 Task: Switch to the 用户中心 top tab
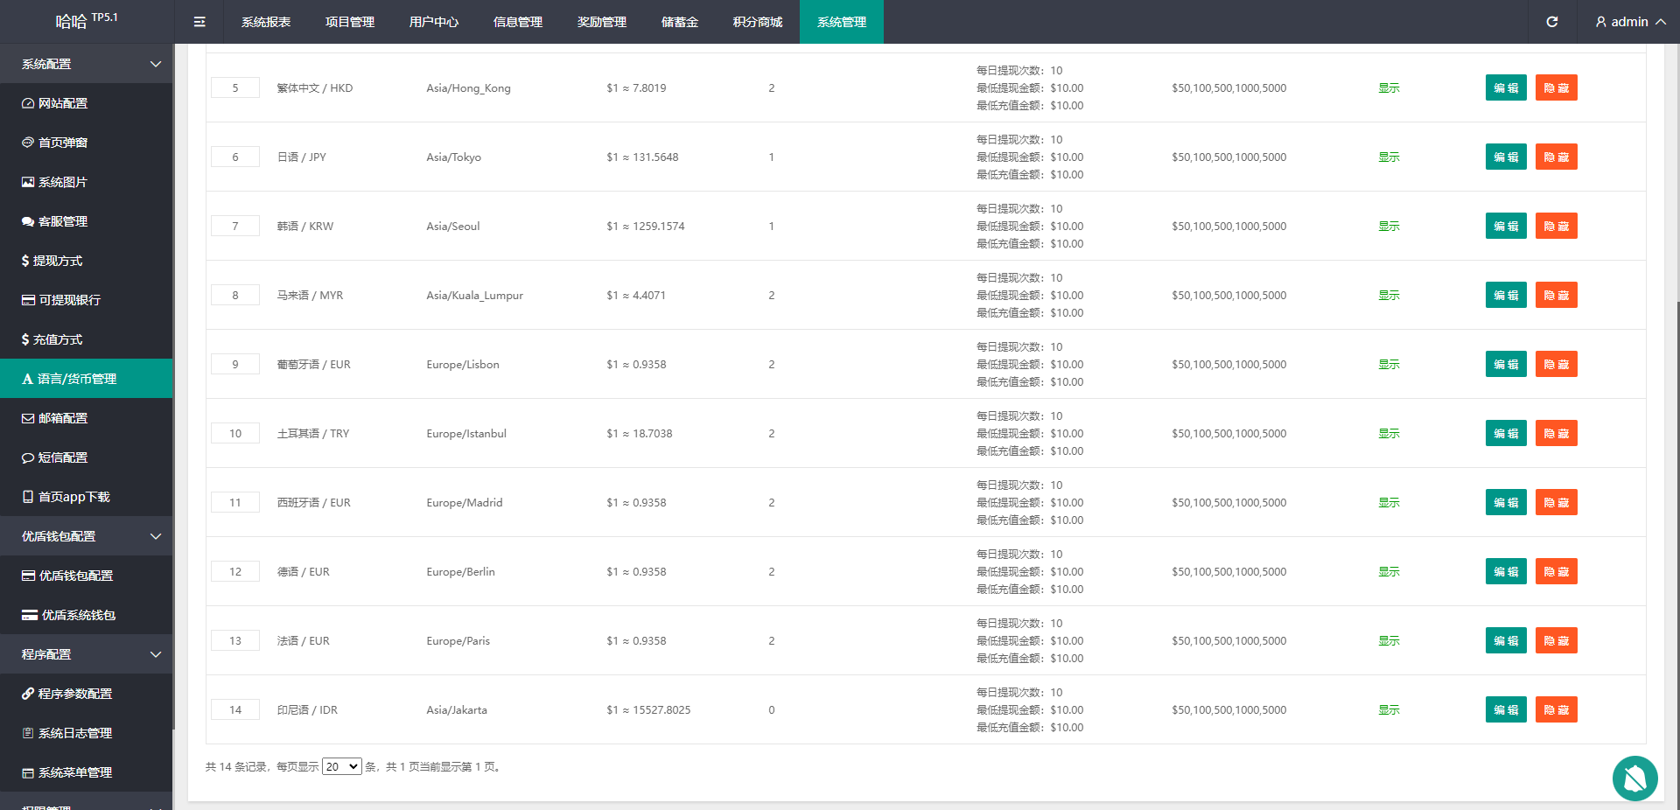433,22
